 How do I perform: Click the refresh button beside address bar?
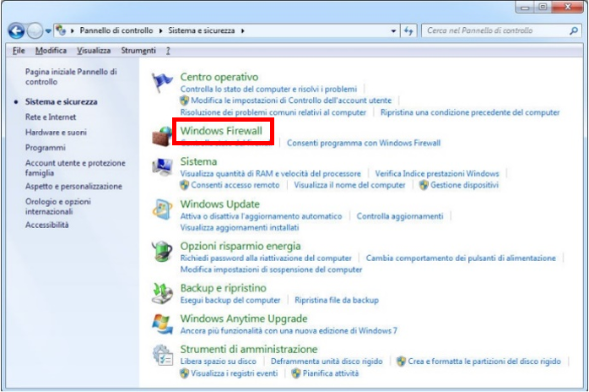[x=408, y=31]
